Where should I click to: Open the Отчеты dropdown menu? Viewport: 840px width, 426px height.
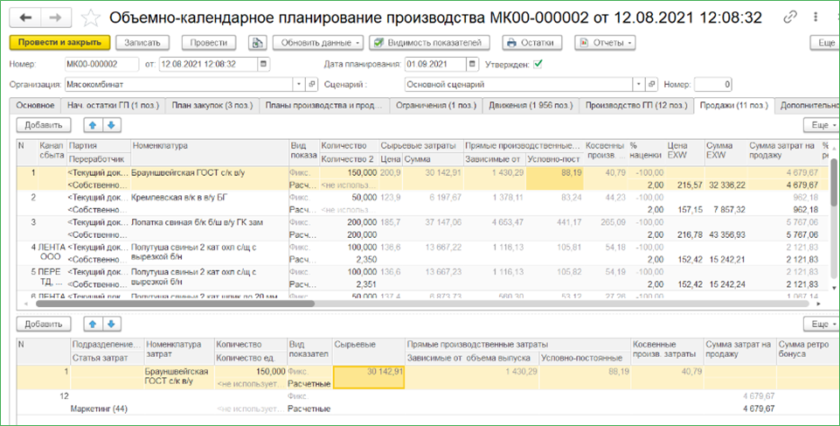pos(605,43)
